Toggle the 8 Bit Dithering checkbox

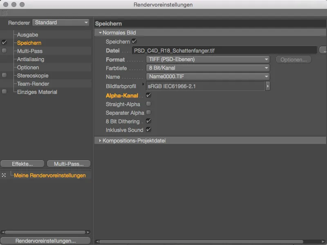click(x=148, y=121)
